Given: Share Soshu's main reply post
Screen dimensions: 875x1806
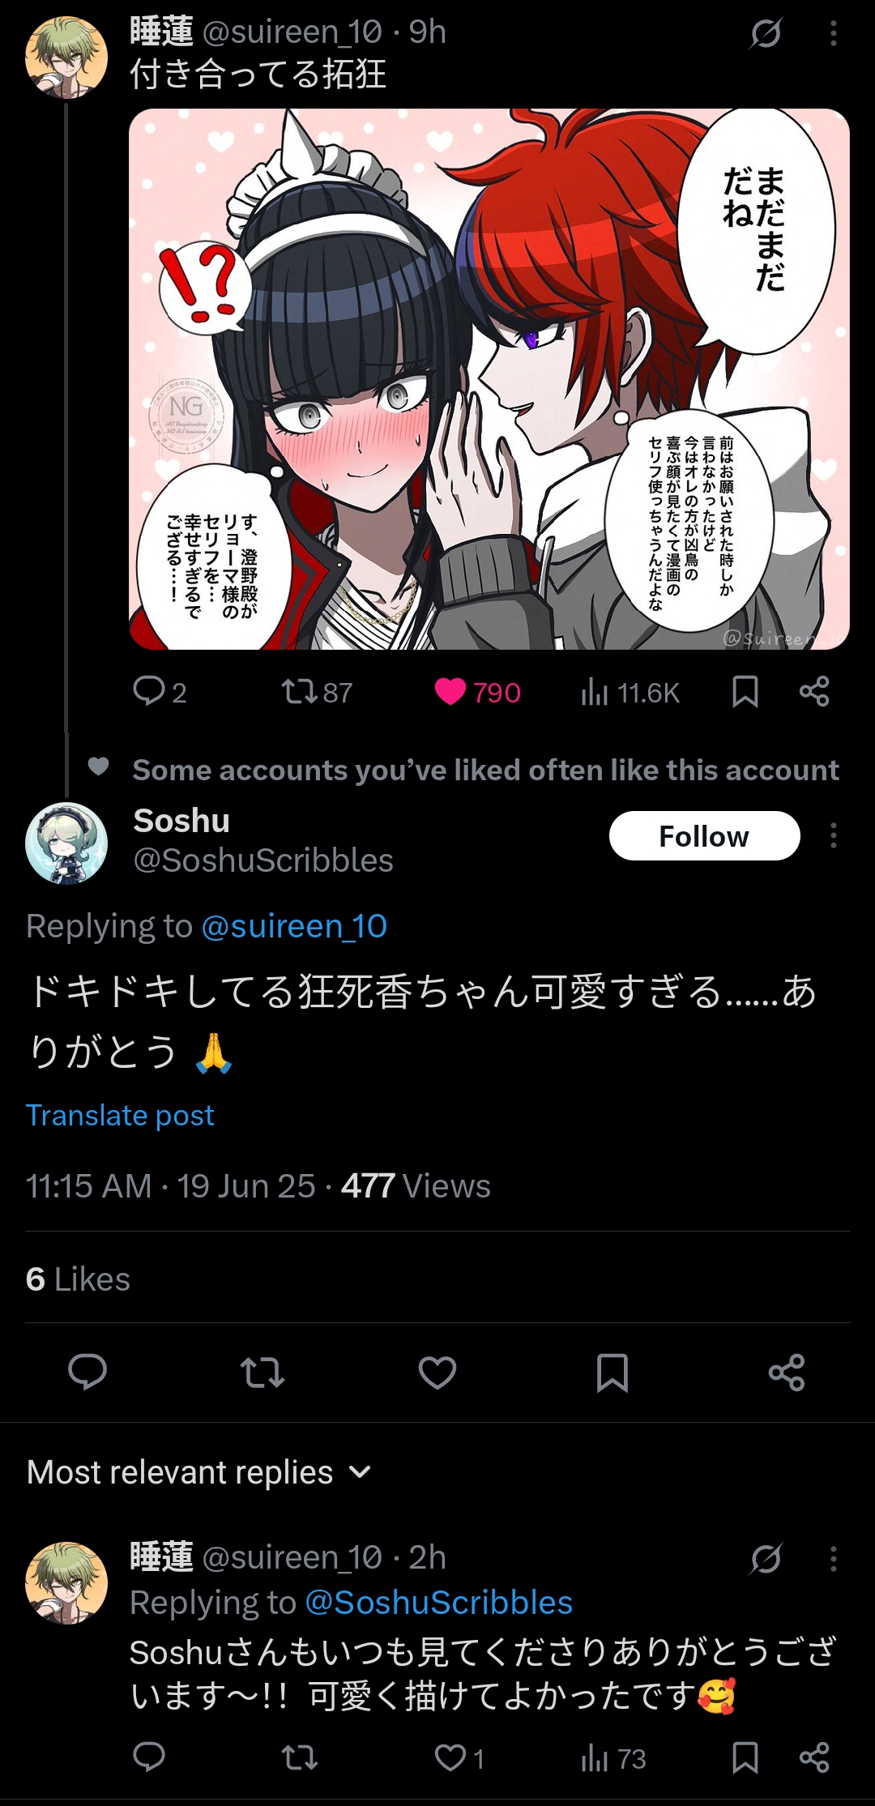Looking at the screenshot, I should 787,1373.
